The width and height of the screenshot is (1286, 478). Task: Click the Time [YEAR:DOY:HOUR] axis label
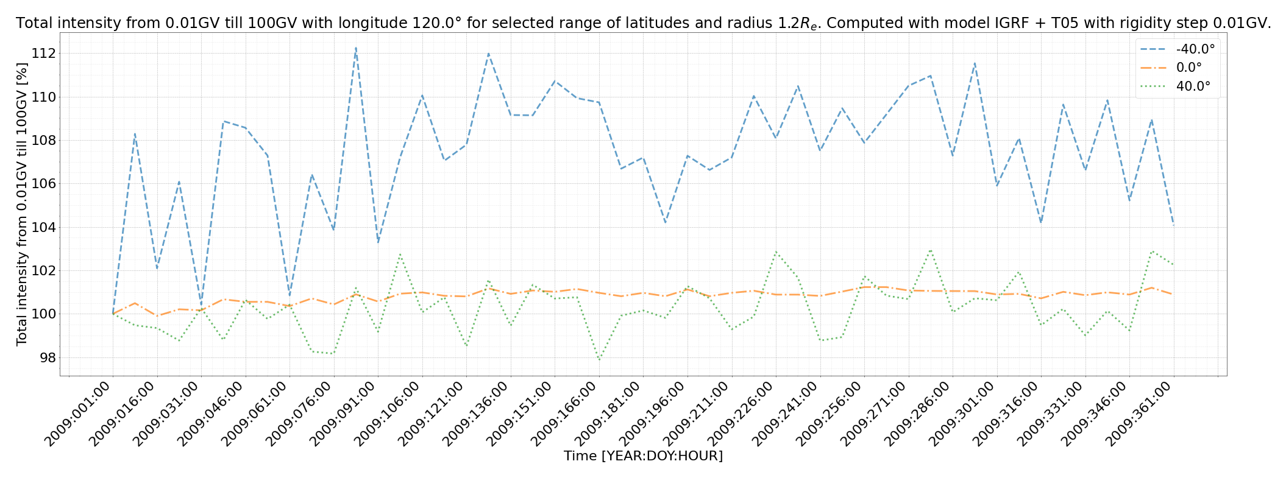(x=643, y=456)
